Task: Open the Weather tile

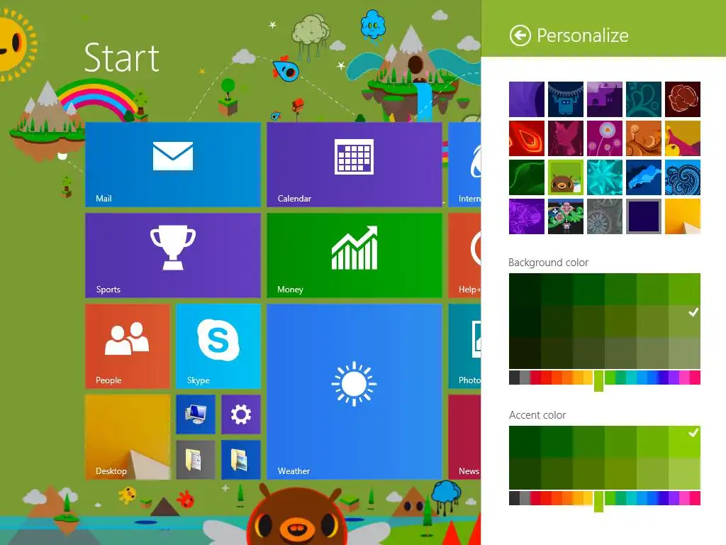Action: pos(354,392)
